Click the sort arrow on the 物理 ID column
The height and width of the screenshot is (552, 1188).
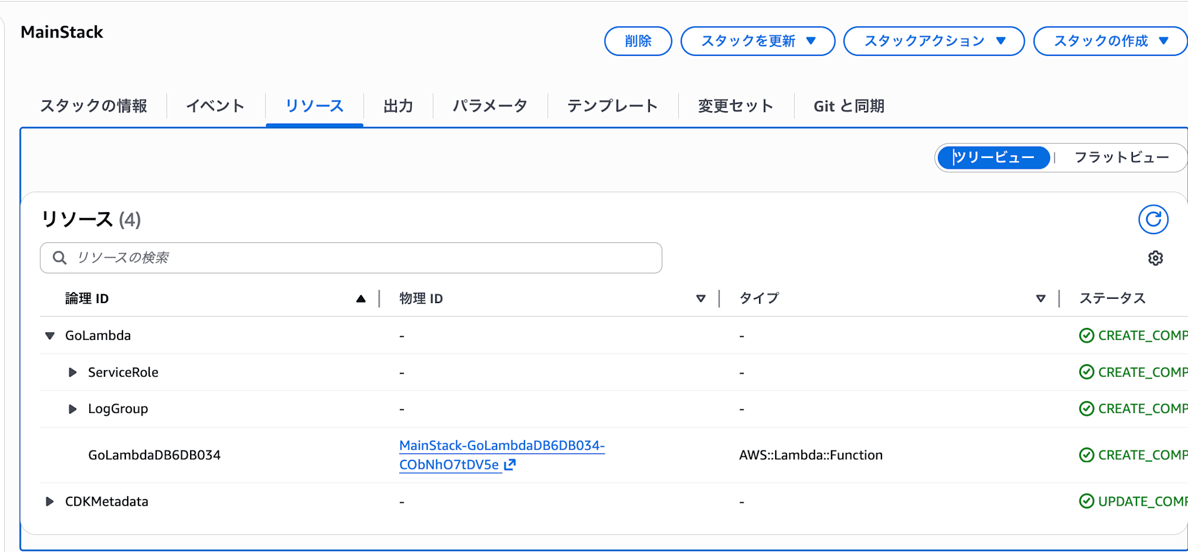coord(701,298)
